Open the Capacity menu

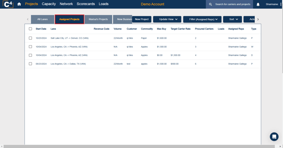pos(49,4)
